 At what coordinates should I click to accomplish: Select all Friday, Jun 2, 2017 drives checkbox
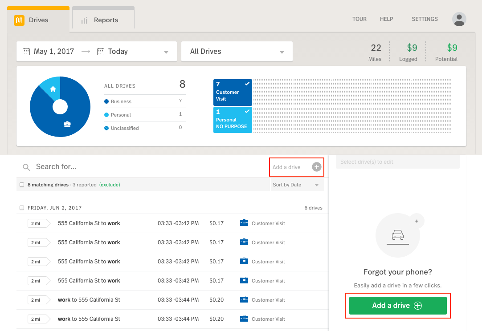22,208
